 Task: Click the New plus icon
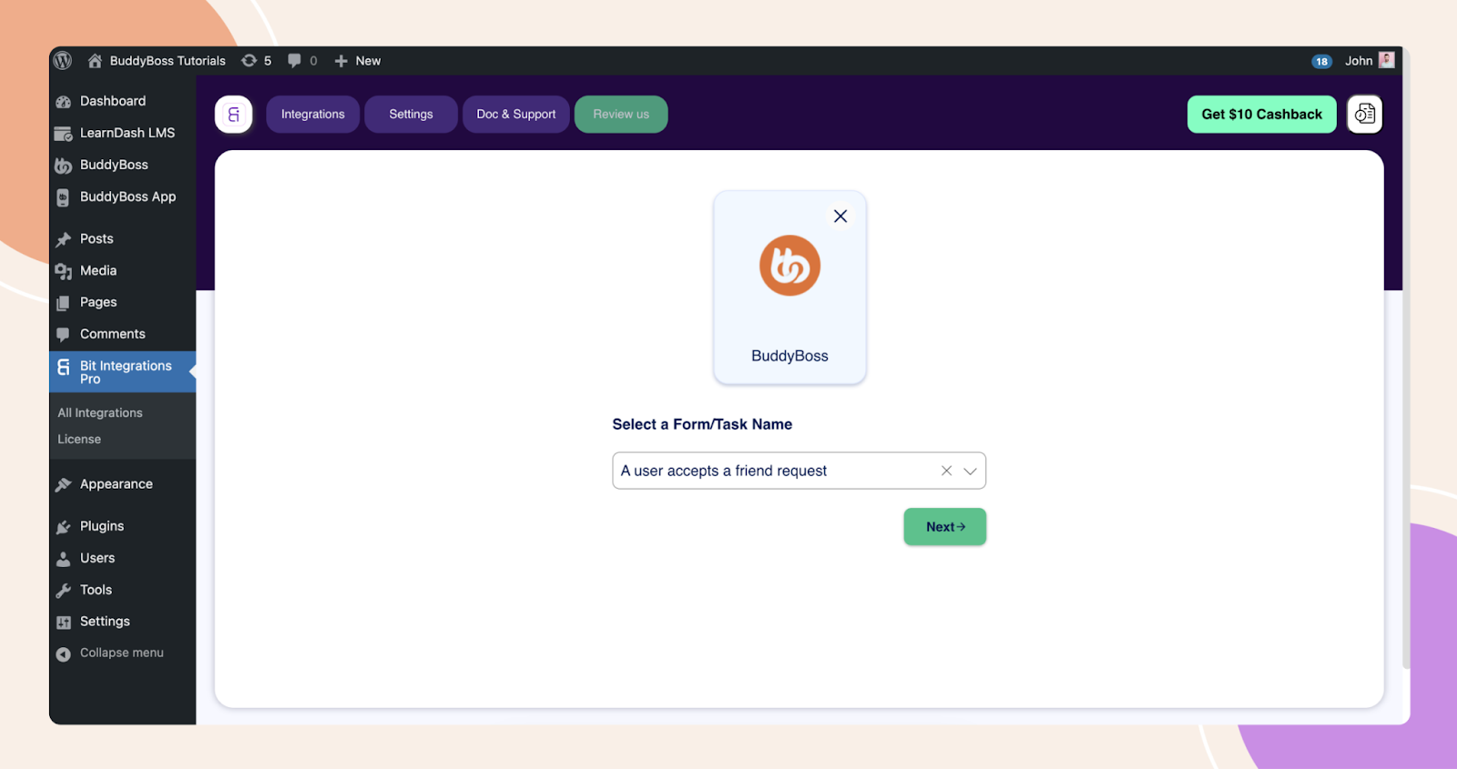tap(341, 61)
